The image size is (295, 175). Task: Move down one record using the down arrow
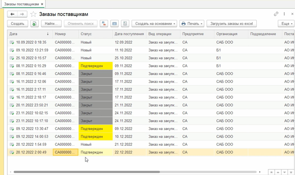point(284,172)
